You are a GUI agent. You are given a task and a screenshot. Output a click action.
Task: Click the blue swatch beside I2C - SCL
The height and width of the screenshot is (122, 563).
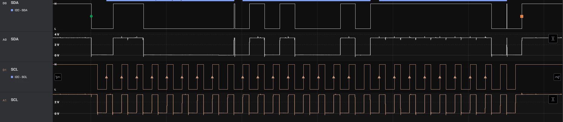click(x=12, y=77)
